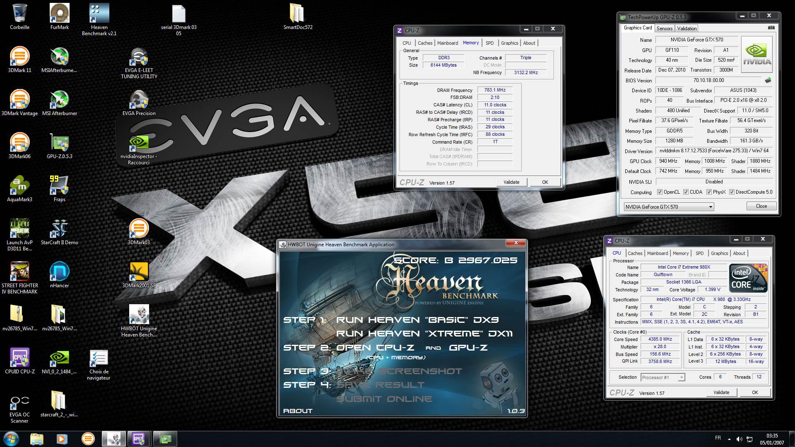The image size is (795, 447).
Task: Open the Graphics tab in the lower CPU-Z window
Action: 719,253
